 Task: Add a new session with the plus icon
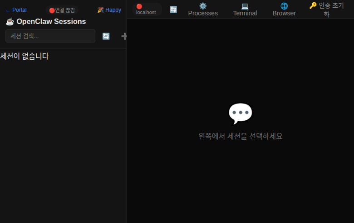tap(124, 36)
